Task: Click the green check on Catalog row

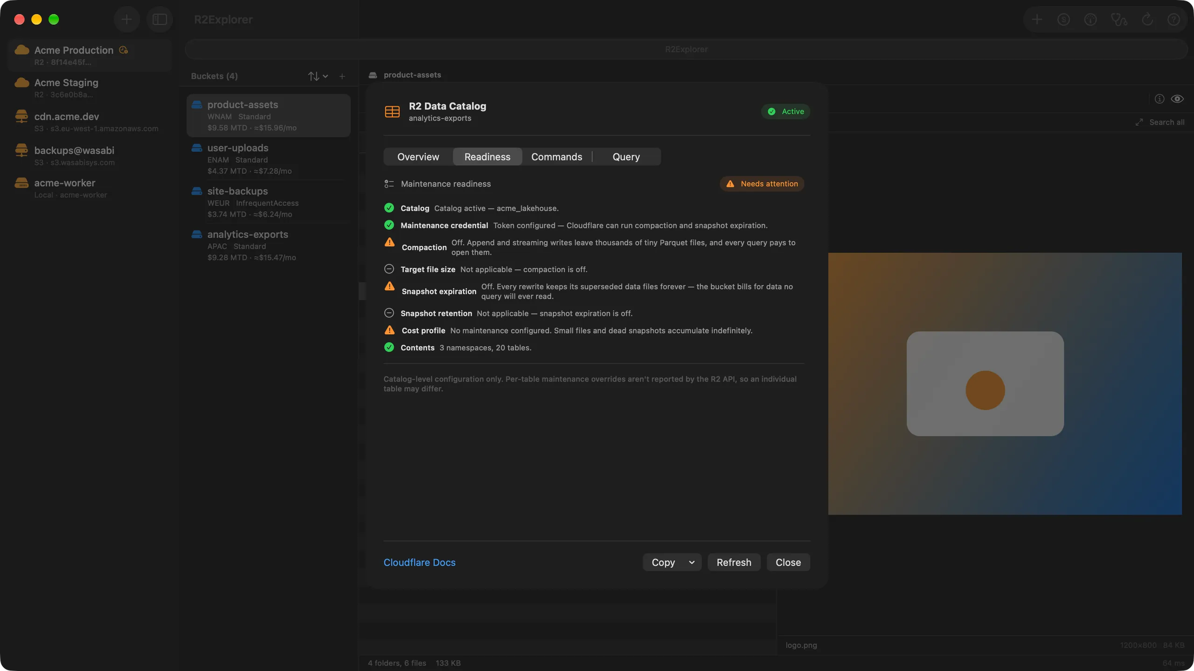Action: (389, 208)
